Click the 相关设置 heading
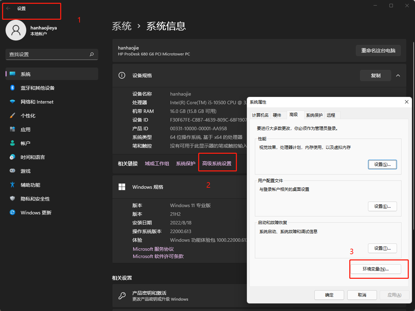 (122, 278)
